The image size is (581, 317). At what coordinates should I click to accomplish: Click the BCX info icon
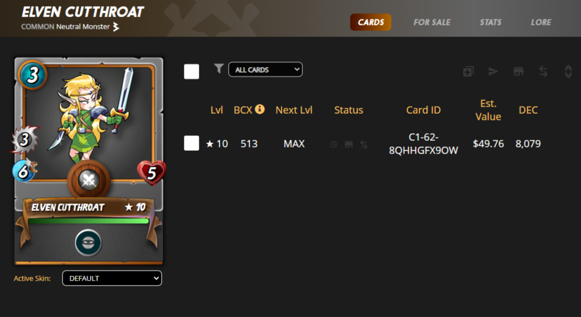pyautogui.click(x=260, y=109)
